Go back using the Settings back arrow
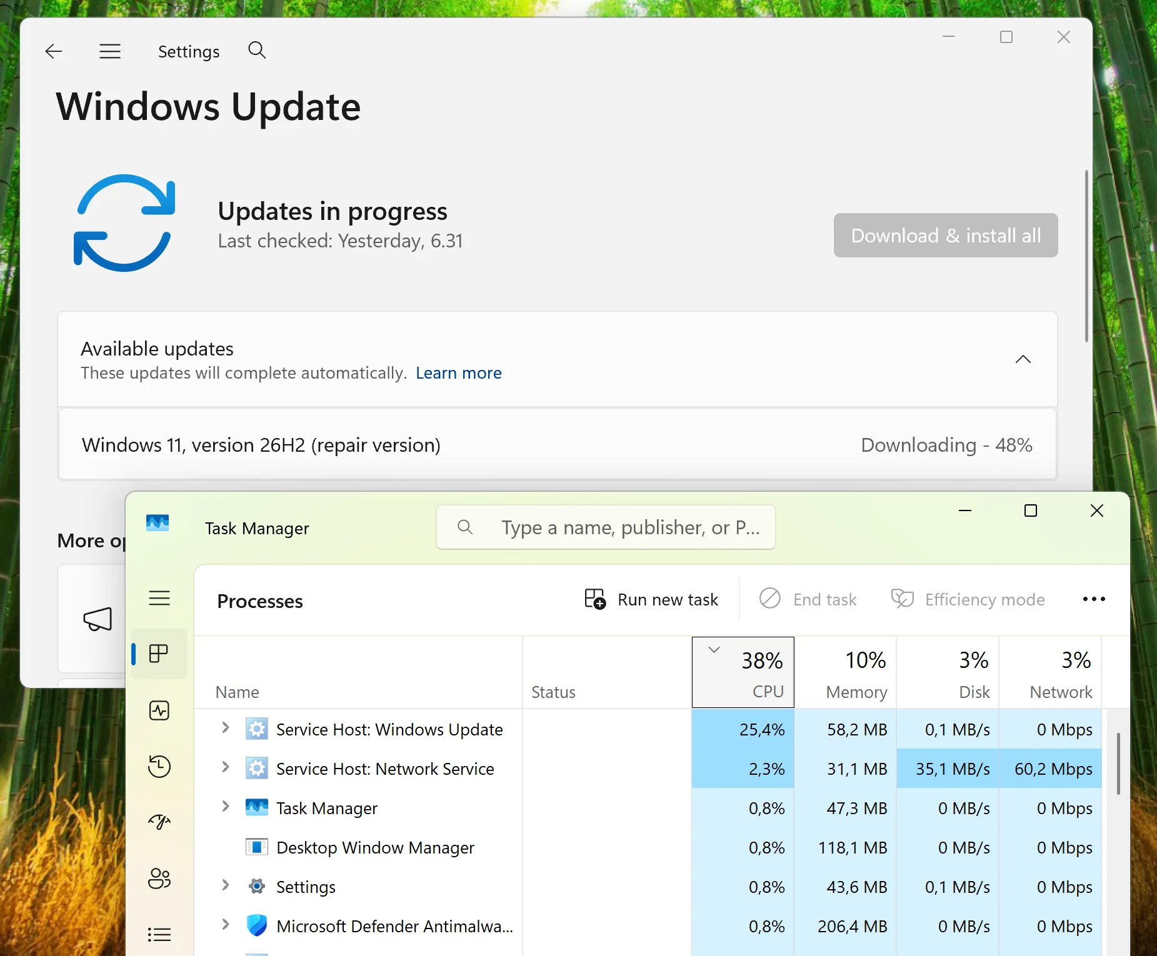The width and height of the screenshot is (1157, 956). [54, 51]
